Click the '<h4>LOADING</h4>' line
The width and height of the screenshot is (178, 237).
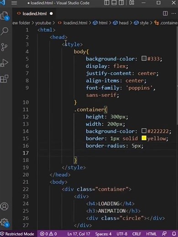click(x=110, y=204)
